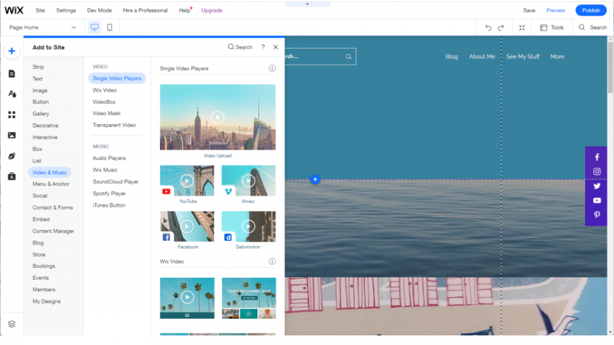Screen dimensions: 614x345
Task: Open Search in Add to Site panel
Action: pyautogui.click(x=240, y=47)
